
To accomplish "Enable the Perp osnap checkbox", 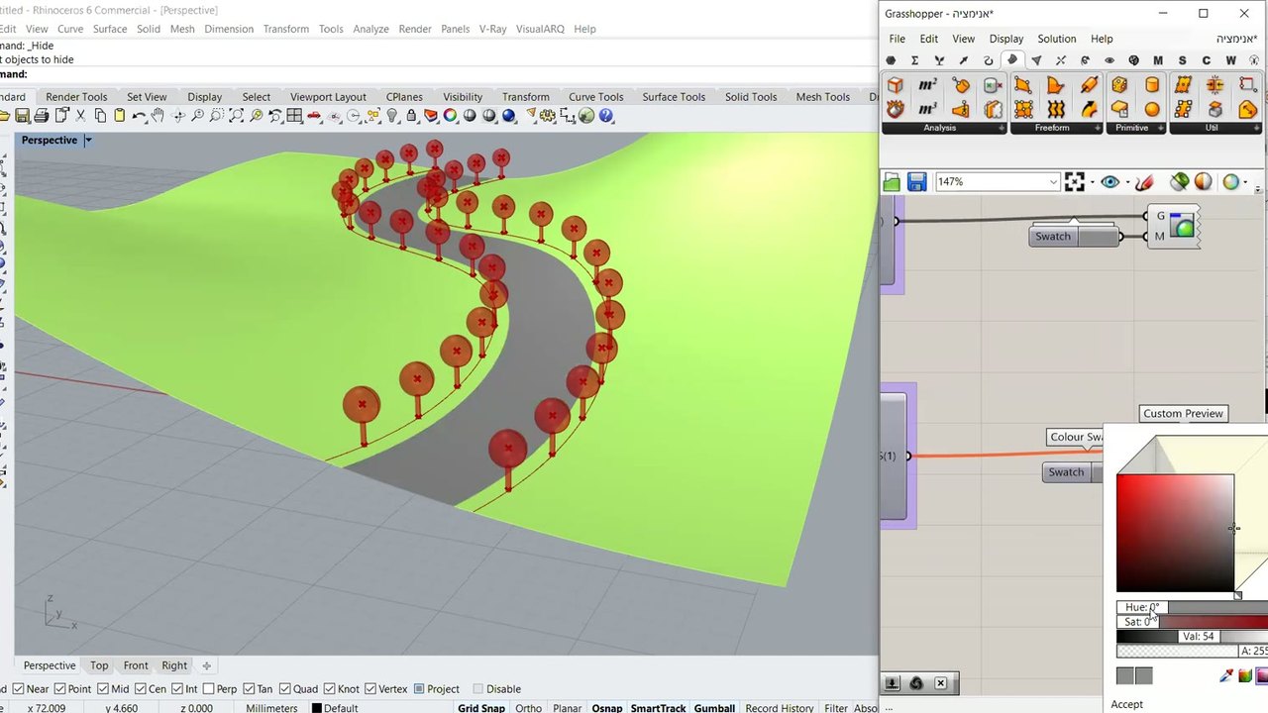I will [207, 689].
